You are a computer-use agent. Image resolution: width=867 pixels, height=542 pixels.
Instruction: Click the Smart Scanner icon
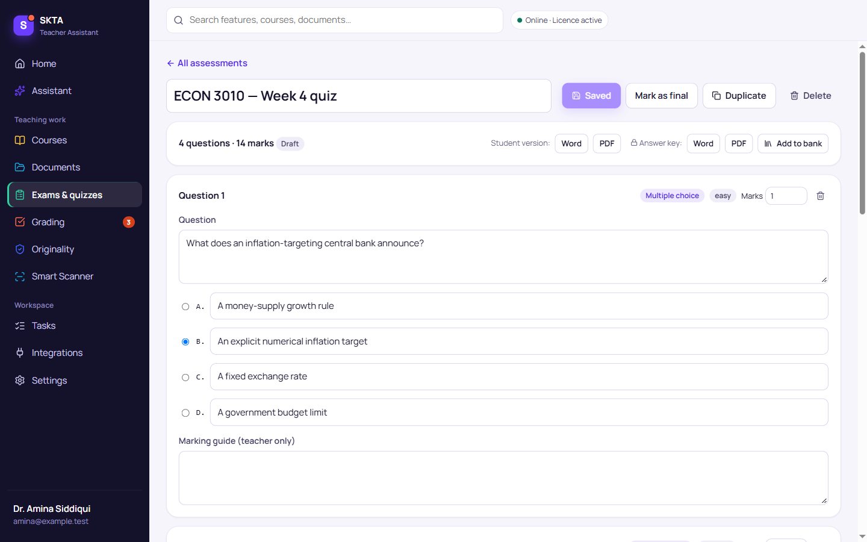(x=20, y=276)
